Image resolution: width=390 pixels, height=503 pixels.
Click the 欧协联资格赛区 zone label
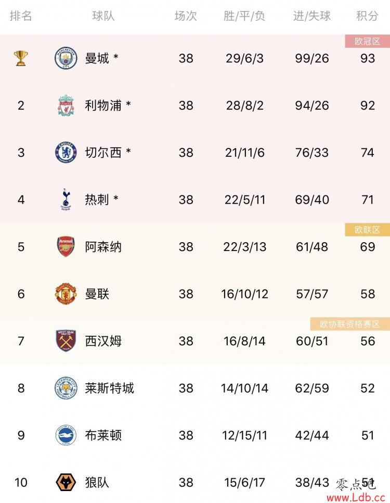(x=350, y=324)
